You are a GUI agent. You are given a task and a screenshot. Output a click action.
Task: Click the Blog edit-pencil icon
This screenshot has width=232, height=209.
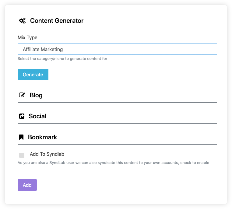22,95
